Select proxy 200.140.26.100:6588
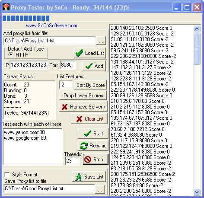This screenshot has width=204, height=198. pos(141,28)
